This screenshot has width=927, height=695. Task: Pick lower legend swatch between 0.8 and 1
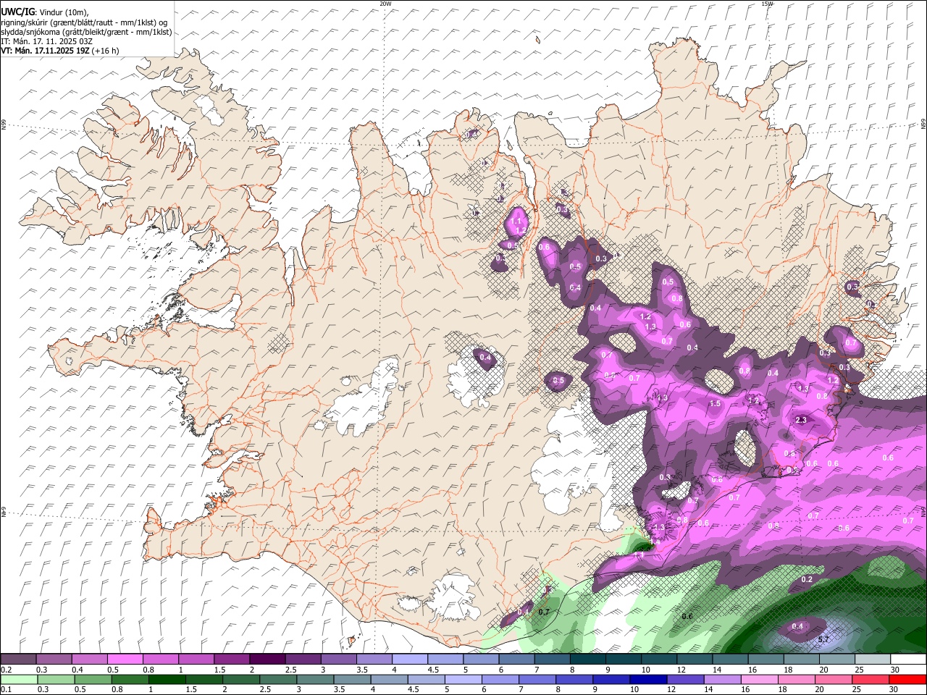[130, 679]
